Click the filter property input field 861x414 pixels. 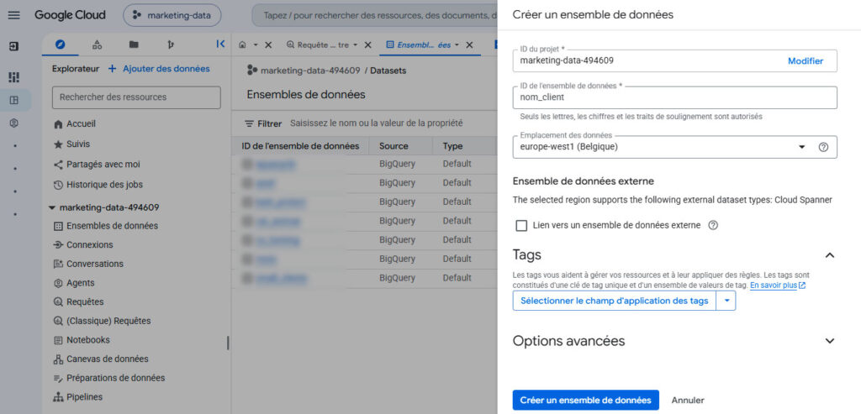(x=376, y=123)
